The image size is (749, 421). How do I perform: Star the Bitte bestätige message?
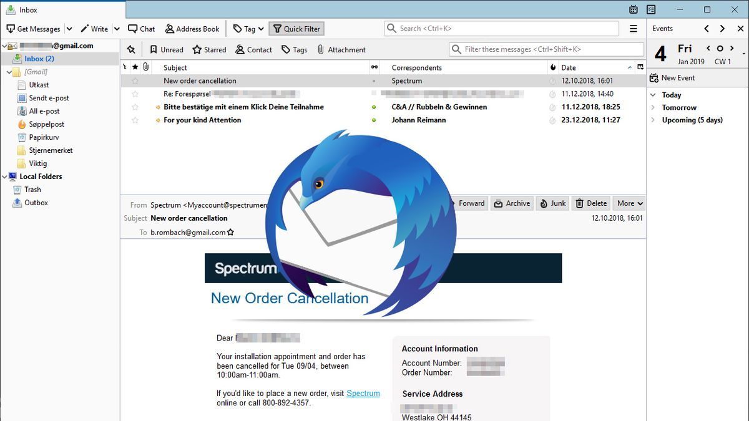[135, 107]
